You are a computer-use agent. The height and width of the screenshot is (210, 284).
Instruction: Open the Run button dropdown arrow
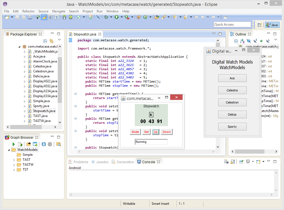coord(121,17)
